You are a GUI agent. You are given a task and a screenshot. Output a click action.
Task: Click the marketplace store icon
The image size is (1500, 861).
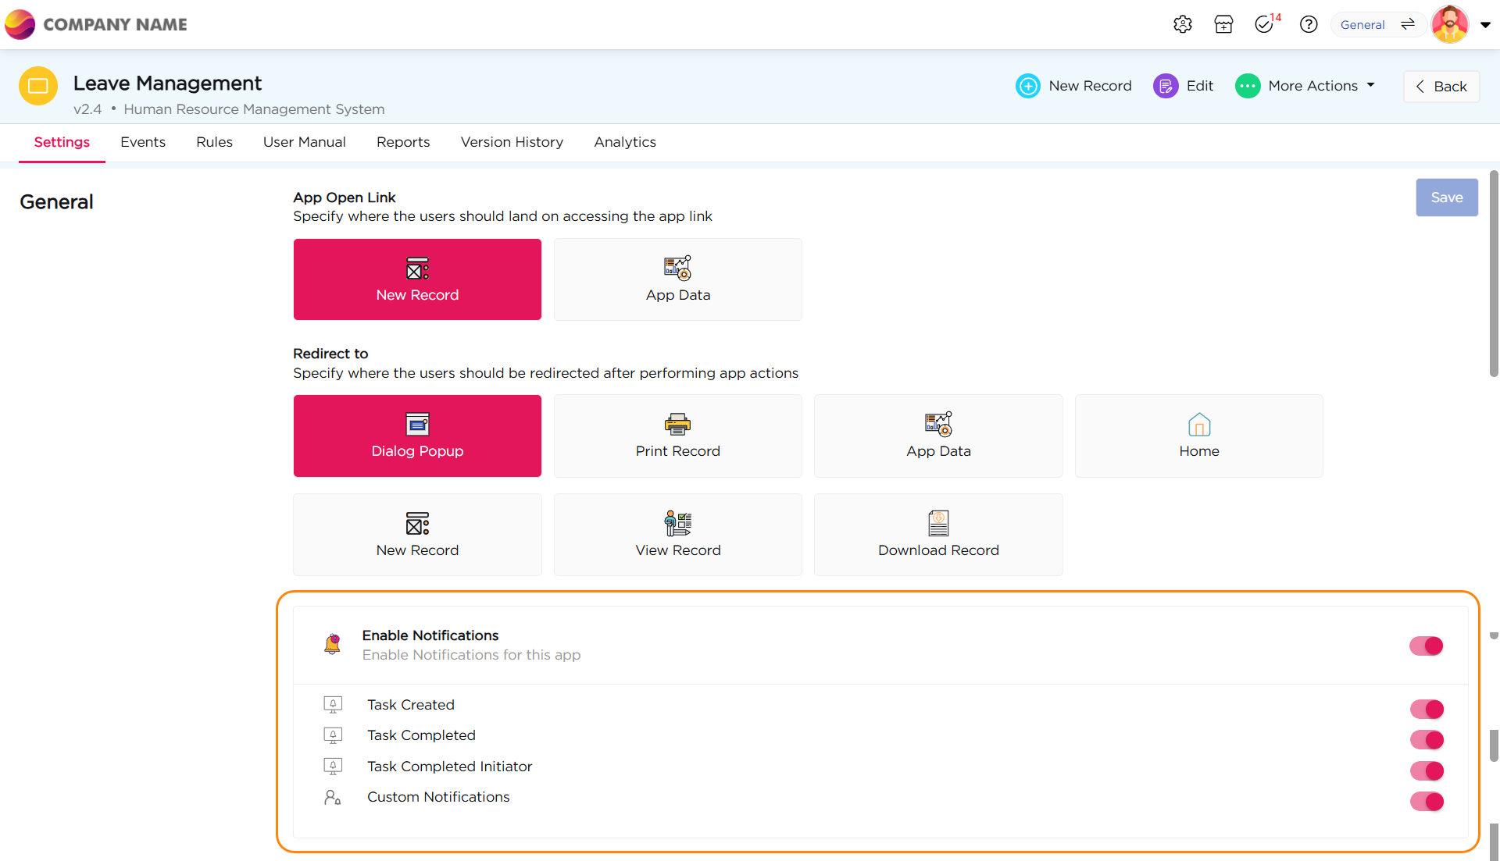tap(1223, 24)
